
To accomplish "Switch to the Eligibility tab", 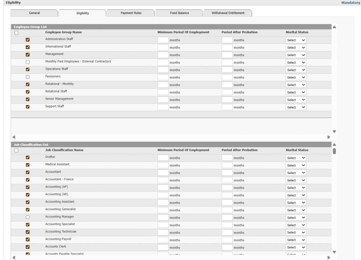I will point(82,13).
